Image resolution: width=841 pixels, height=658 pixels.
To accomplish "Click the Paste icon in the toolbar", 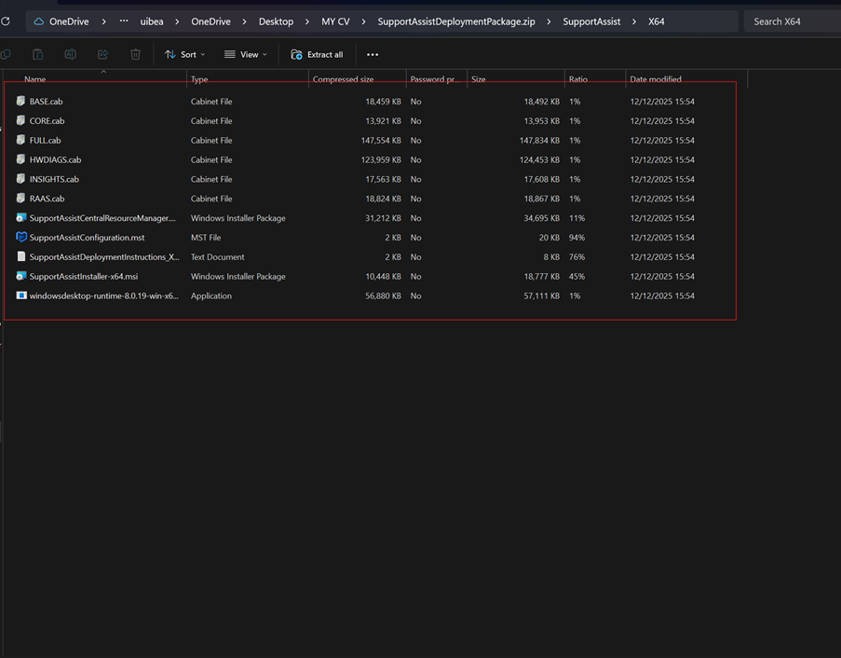I will pos(37,54).
